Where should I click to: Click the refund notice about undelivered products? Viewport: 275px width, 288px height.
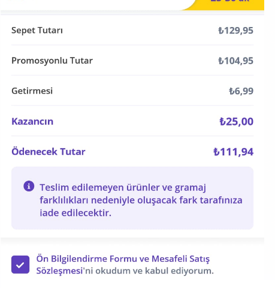coord(132,198)
